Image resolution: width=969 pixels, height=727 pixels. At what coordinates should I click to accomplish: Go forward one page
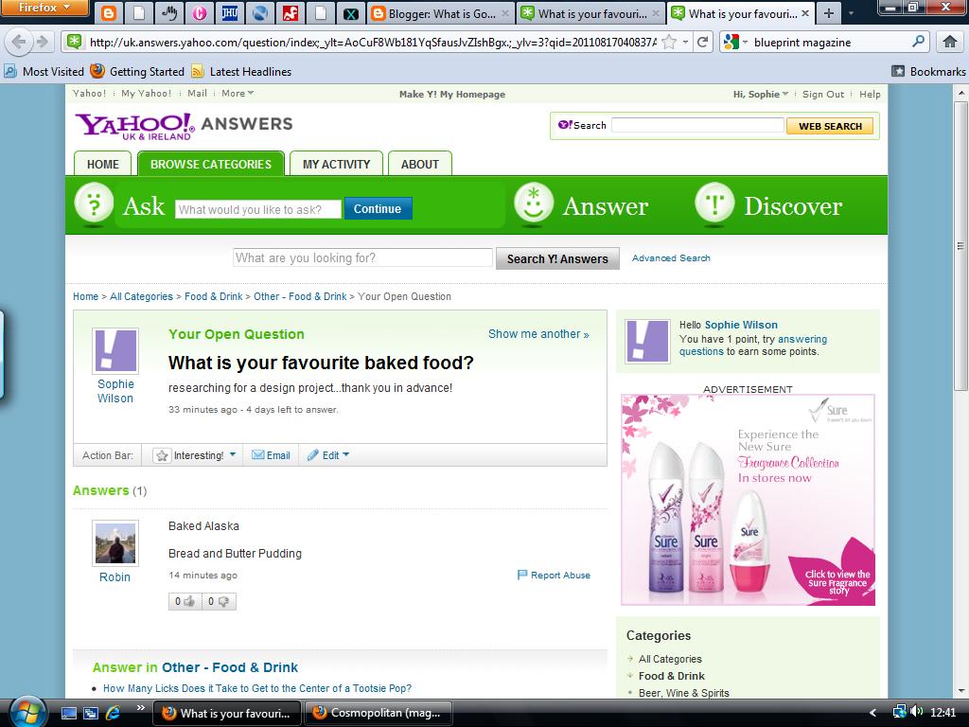(x=42, y=42)
